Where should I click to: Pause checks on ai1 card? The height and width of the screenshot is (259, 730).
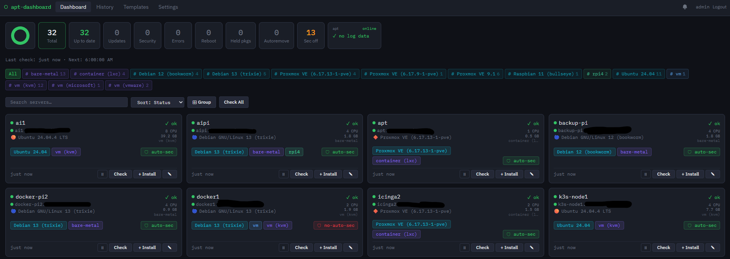coord(102,174)
